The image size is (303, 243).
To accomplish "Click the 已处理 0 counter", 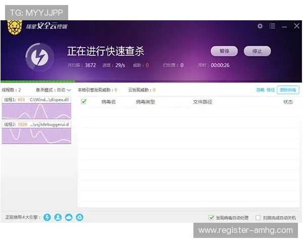I will point(173,65).
